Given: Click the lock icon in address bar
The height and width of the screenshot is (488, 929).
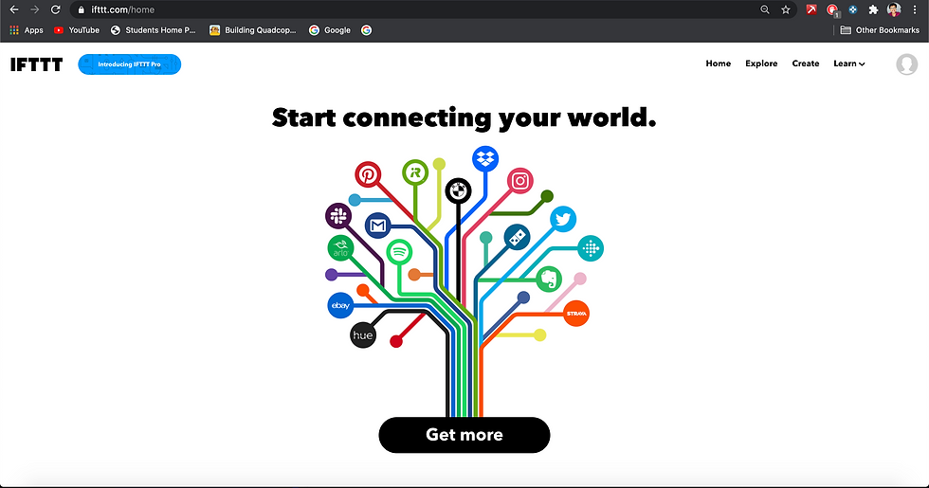Looking at the screenshot, I should point(82,9).
